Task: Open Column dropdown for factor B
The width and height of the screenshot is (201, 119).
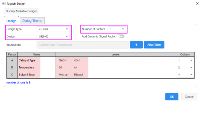Action: 185,68
